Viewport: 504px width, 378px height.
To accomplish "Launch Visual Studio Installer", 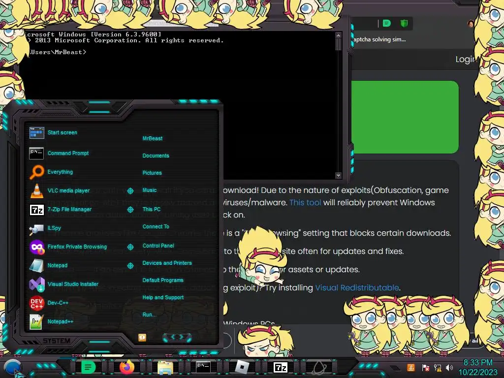I will [x=64, y=284].
